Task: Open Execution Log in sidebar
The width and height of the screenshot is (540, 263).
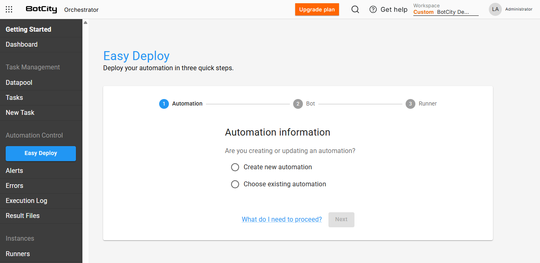Action: click(x=41, y=201)
